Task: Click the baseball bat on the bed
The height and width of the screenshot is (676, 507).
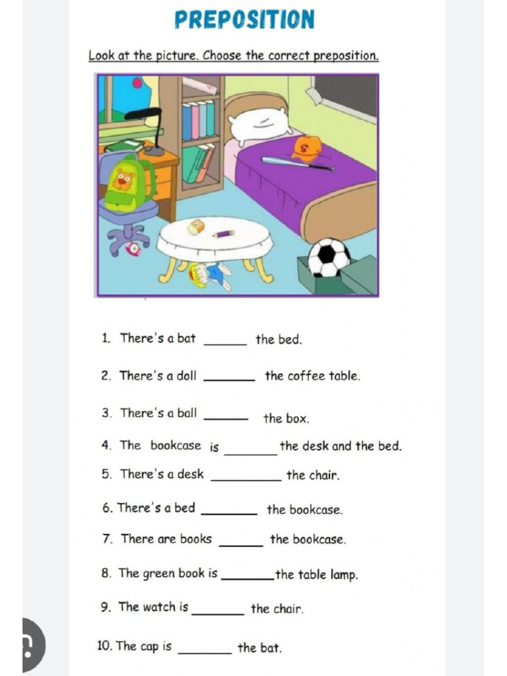Action: pos(297,163)
